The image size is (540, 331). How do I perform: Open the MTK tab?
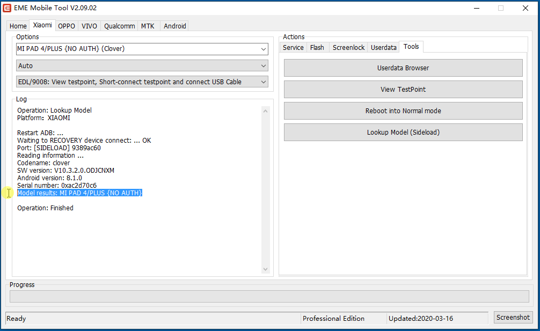tap(148, 26)
